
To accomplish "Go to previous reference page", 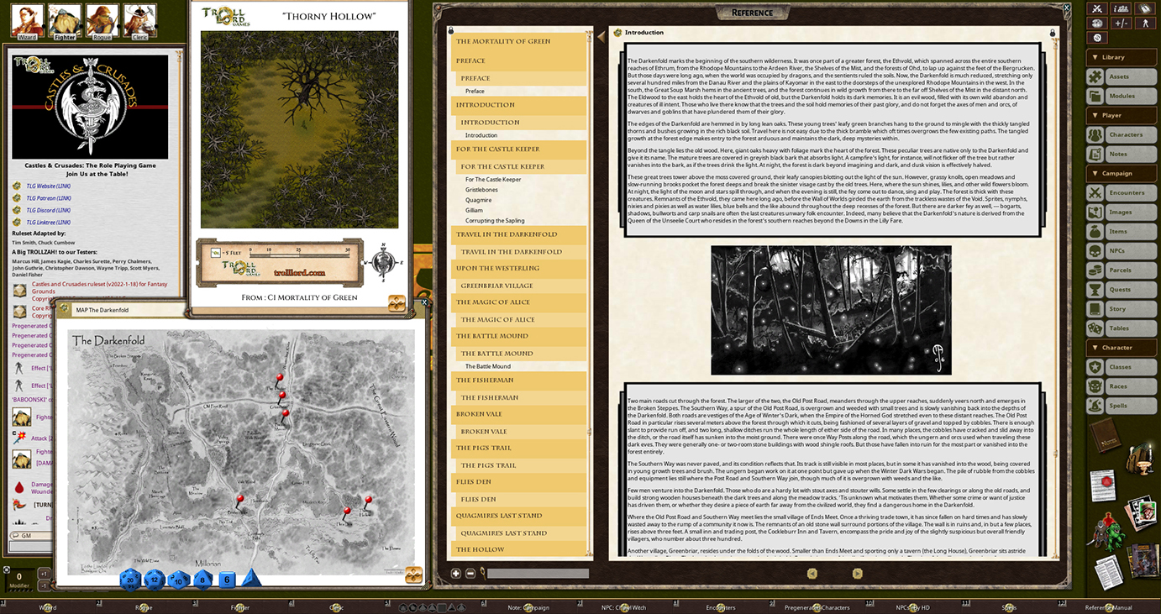I will (x=812, y=573).
